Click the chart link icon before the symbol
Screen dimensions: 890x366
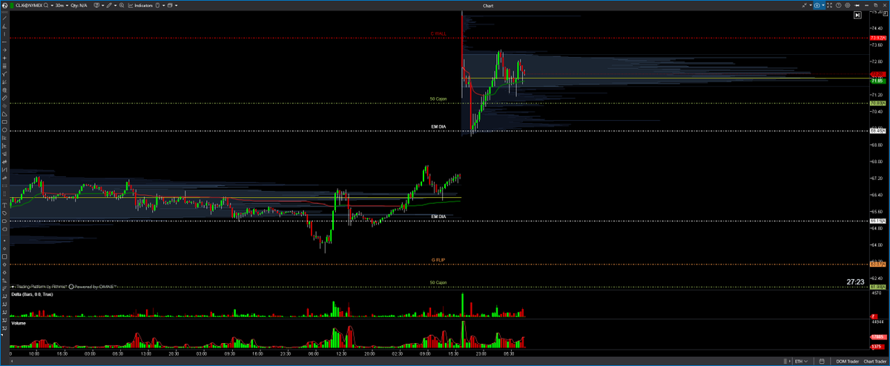click(x=4, y=5)
